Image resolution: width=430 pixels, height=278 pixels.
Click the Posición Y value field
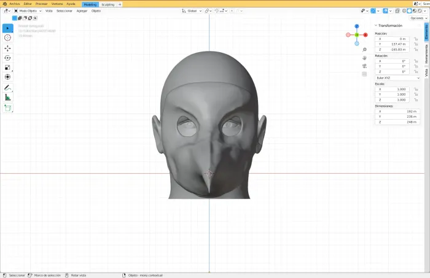tap(392, 44)
